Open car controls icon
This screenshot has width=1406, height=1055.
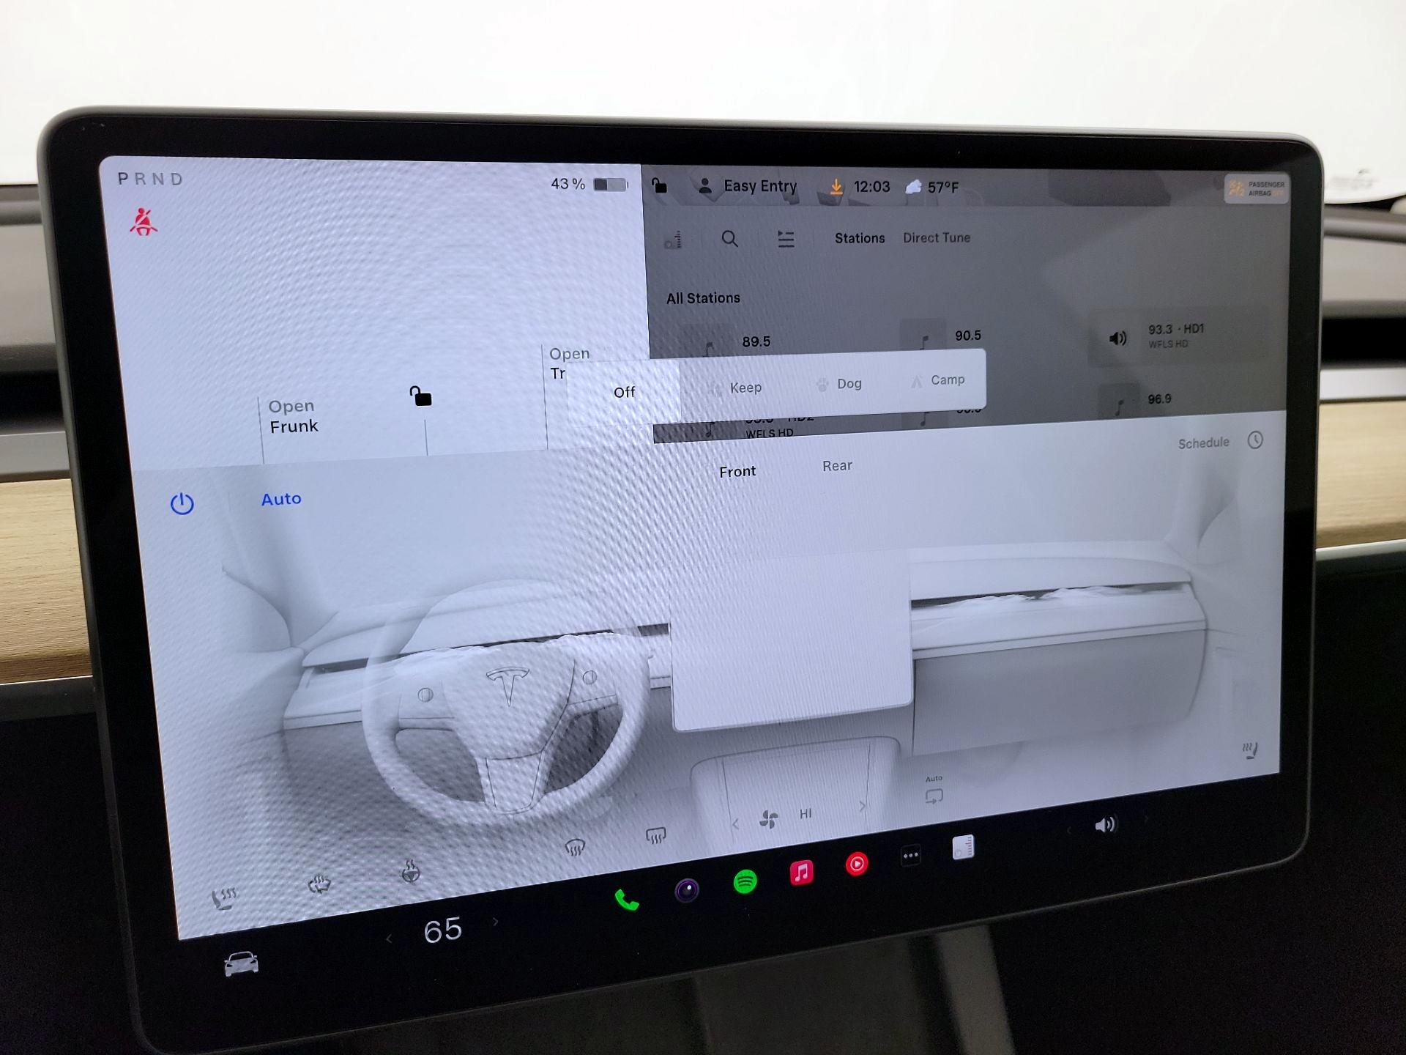pos(241,963)
